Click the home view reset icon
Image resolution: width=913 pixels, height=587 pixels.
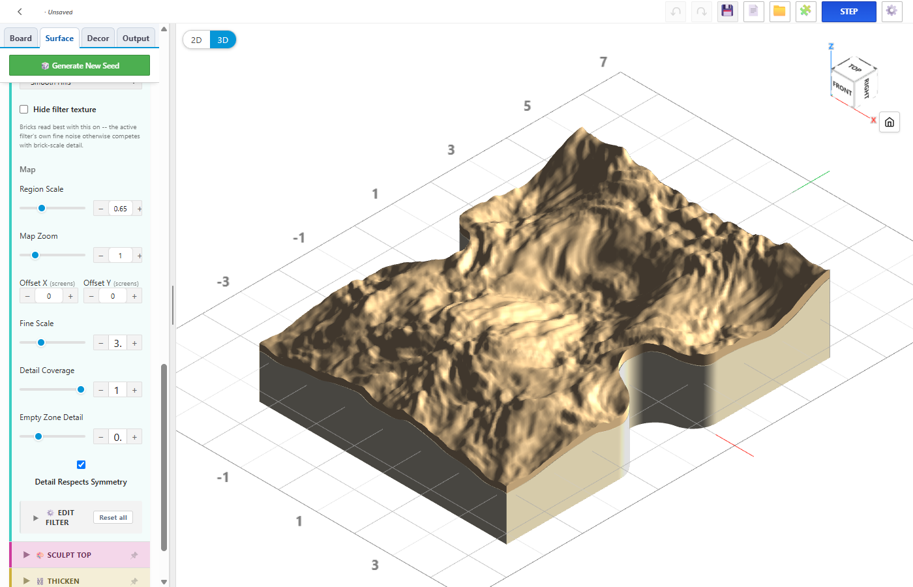890,122
